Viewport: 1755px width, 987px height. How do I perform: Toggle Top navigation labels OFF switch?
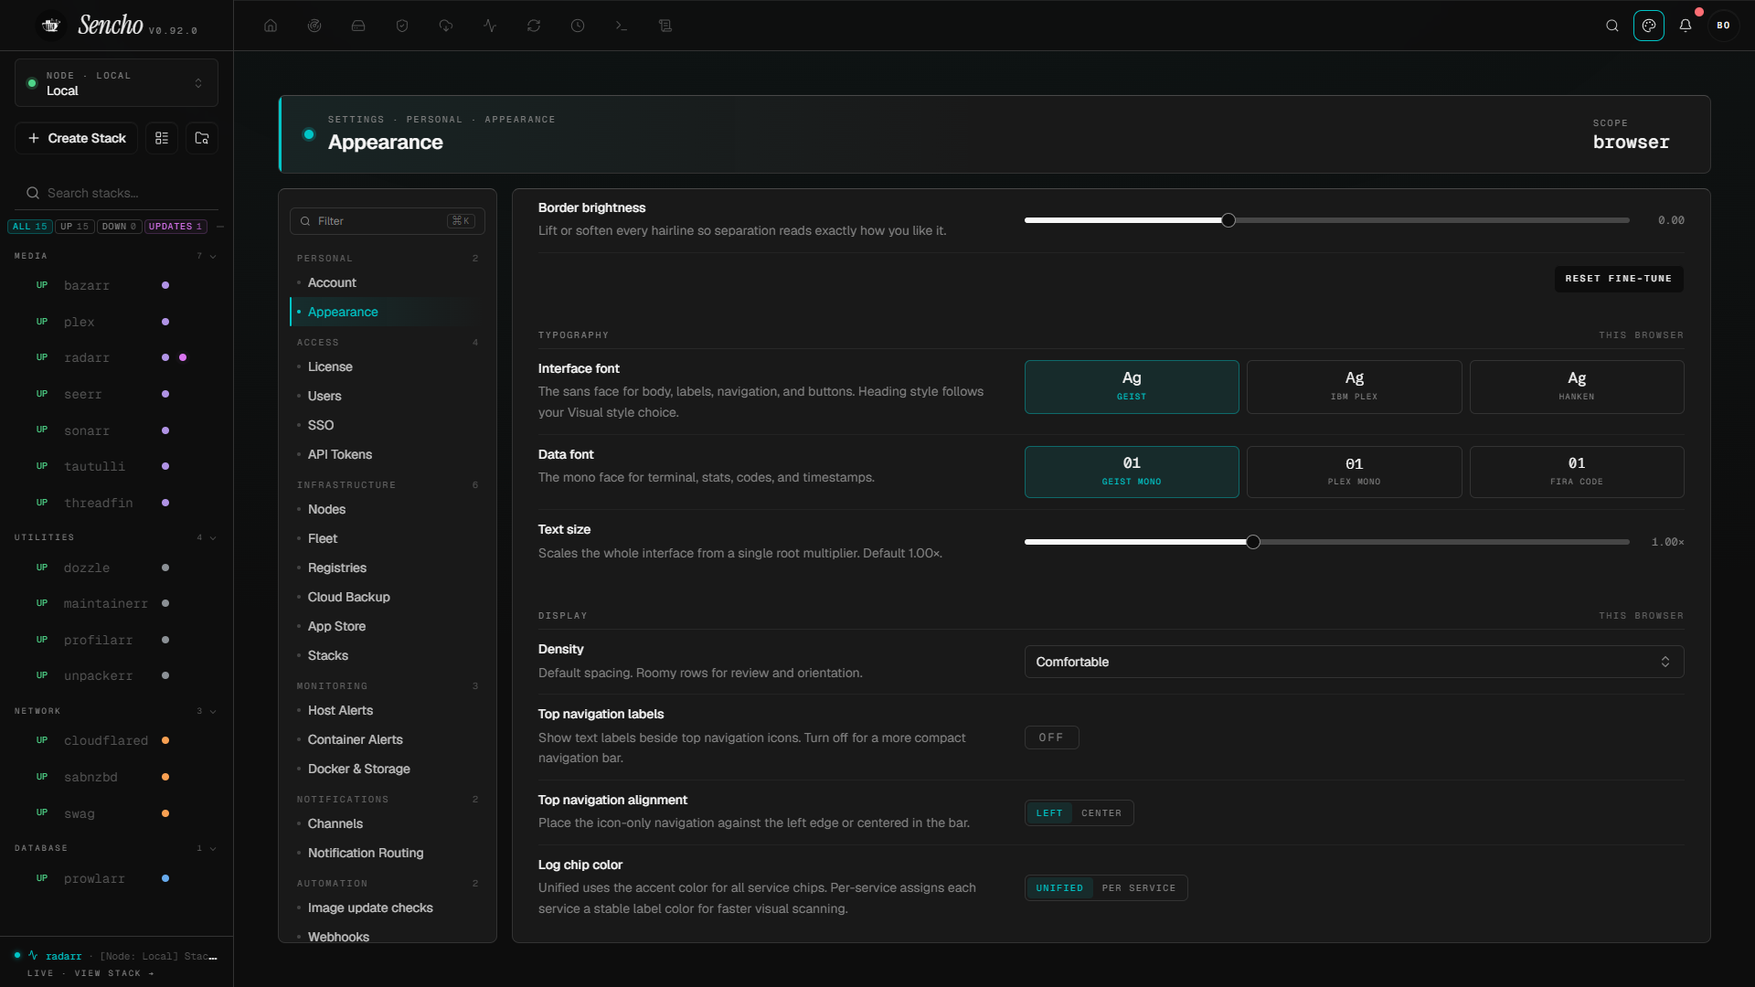[x=1051, y=738]
